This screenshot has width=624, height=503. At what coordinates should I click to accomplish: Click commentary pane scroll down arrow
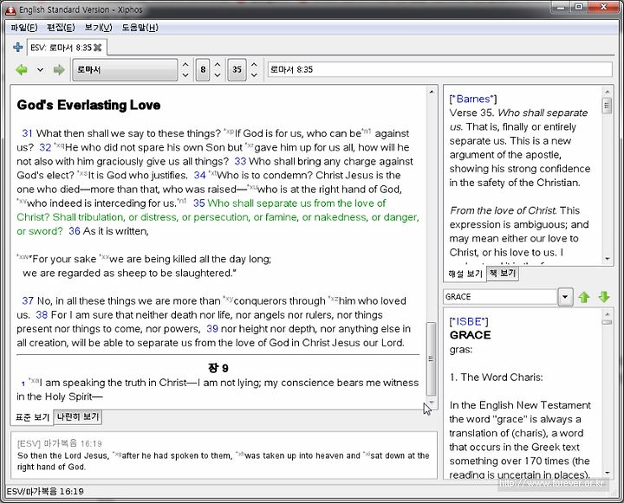pyautogui.click(x=608, y=259)
